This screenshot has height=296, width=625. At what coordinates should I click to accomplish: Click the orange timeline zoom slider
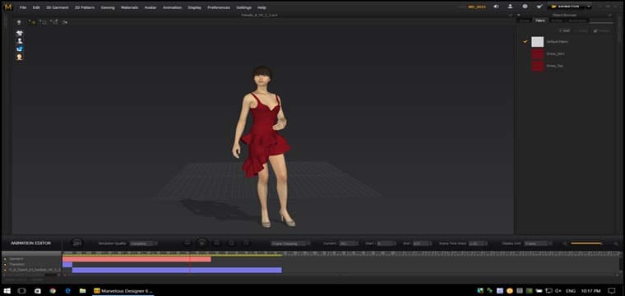586,243
